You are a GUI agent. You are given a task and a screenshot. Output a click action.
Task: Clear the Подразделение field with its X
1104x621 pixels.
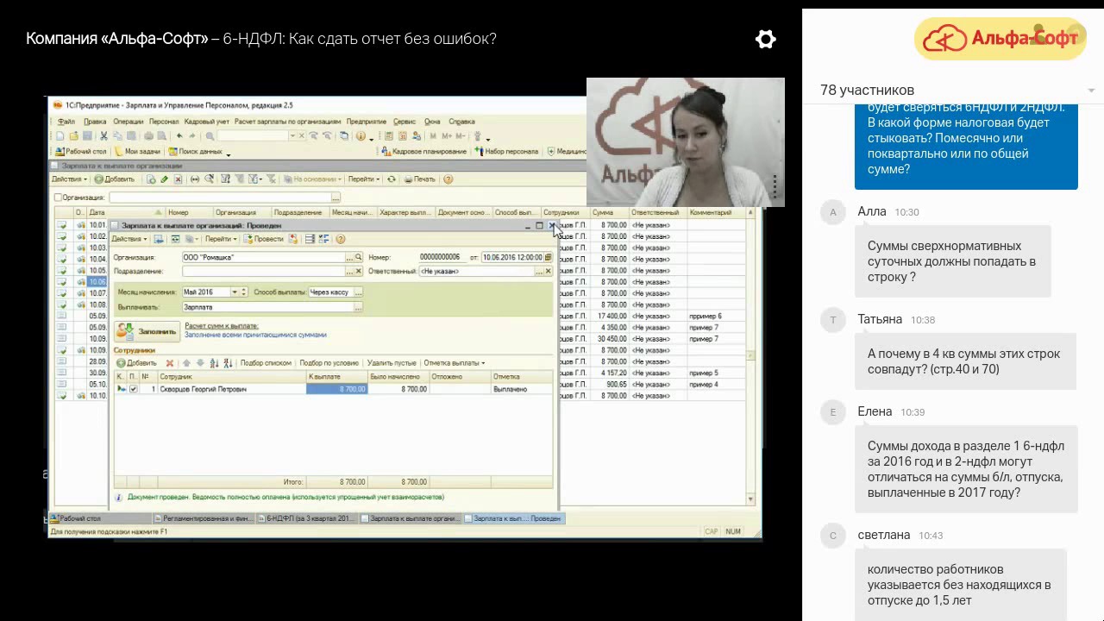(359, 271)
